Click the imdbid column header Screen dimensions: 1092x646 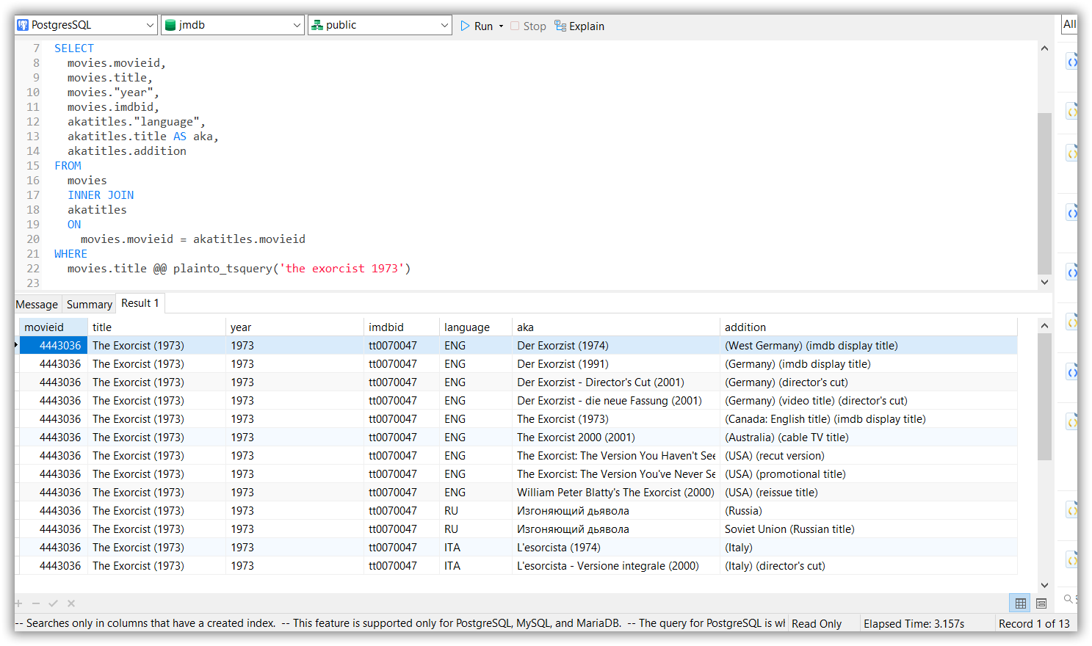point(402,327)
